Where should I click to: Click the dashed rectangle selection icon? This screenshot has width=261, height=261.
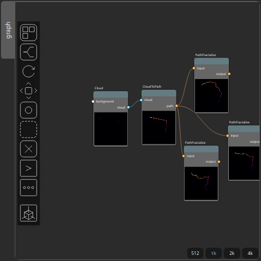point(29,129)
